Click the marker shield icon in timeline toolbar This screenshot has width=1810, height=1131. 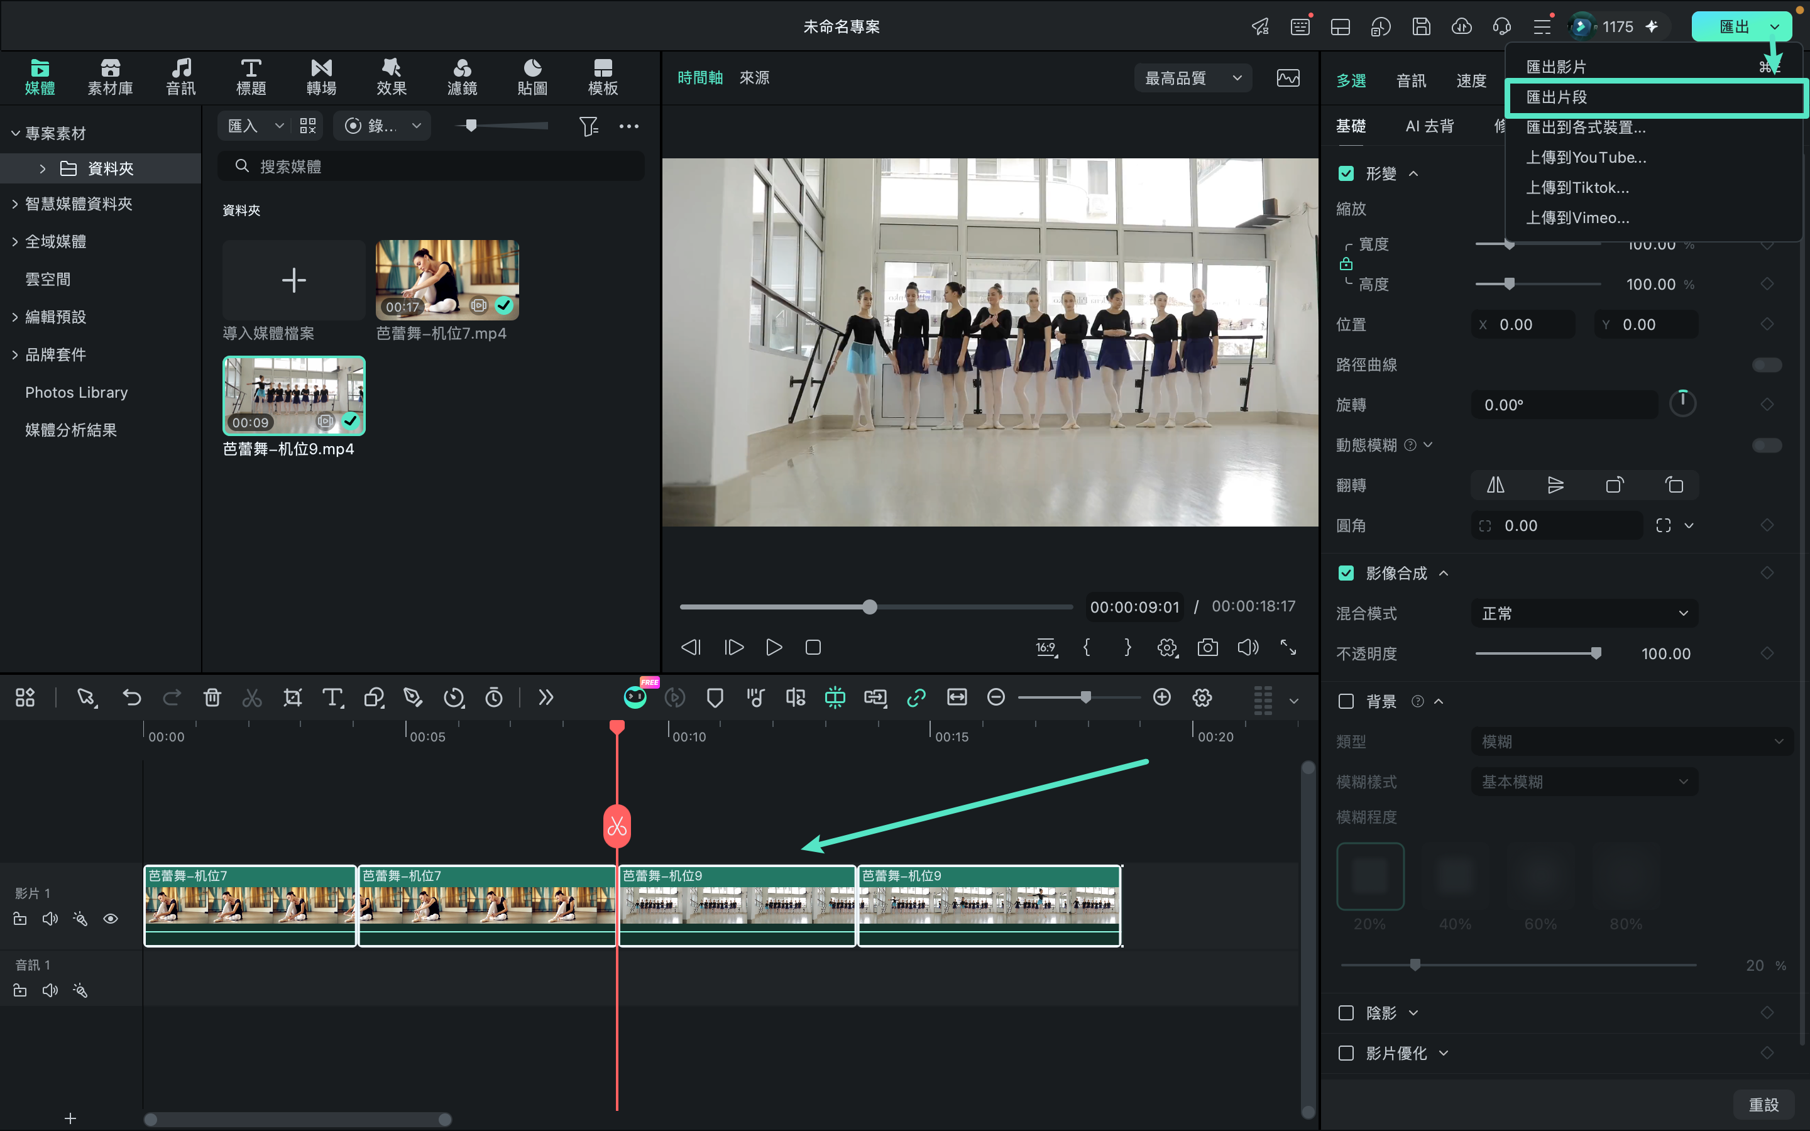coord(715,698)
